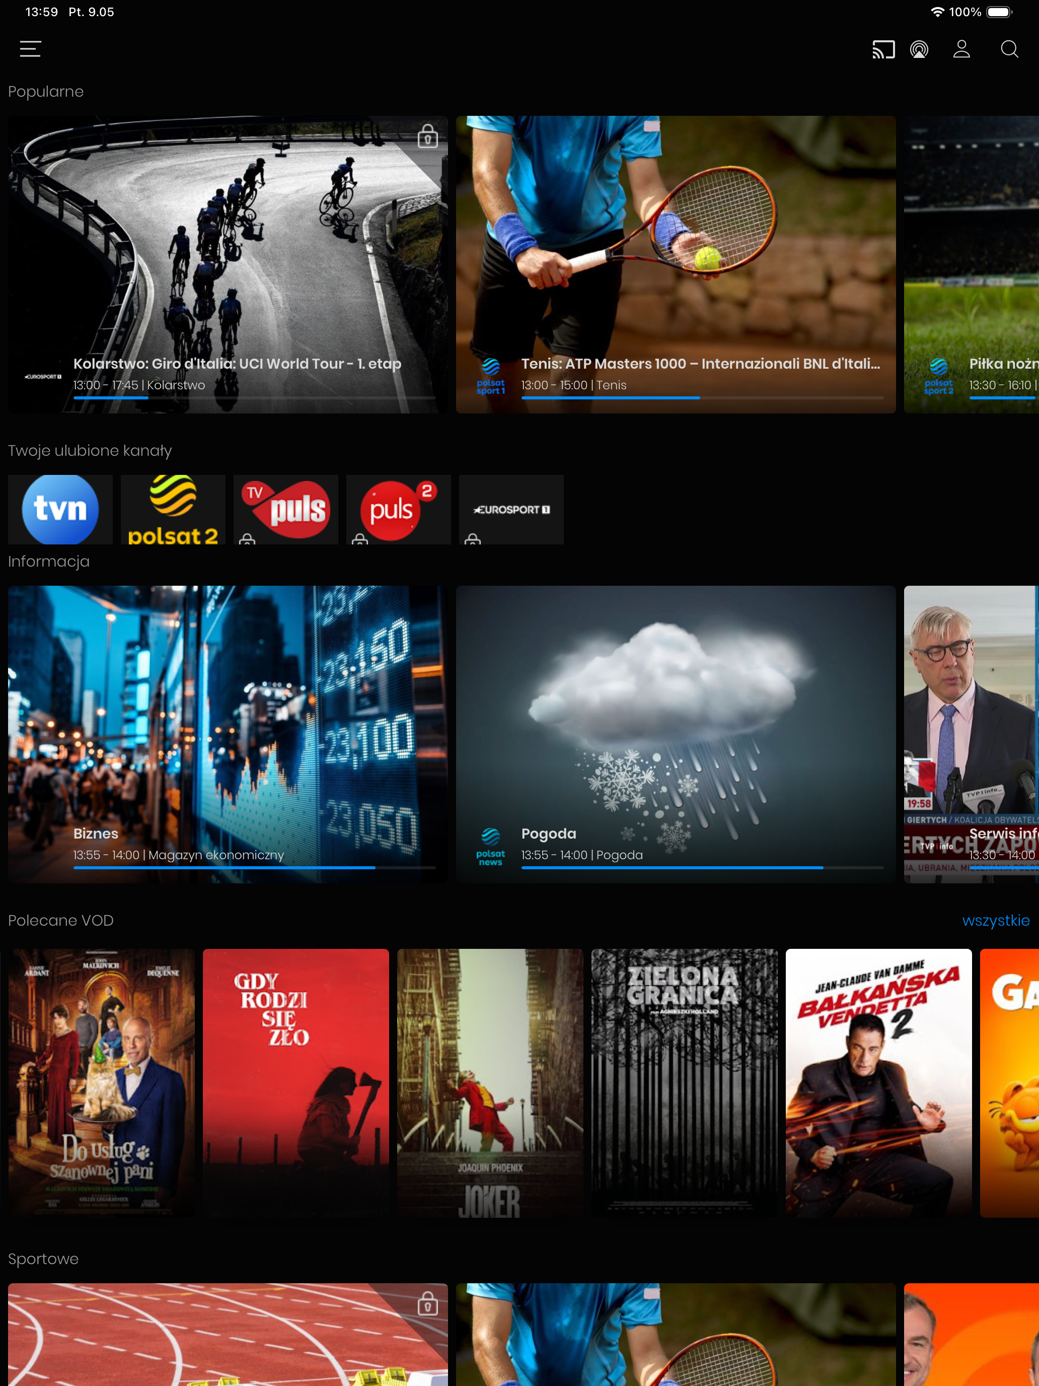
Task: Select the TVN favorite channel
Action: coord(60,509)
